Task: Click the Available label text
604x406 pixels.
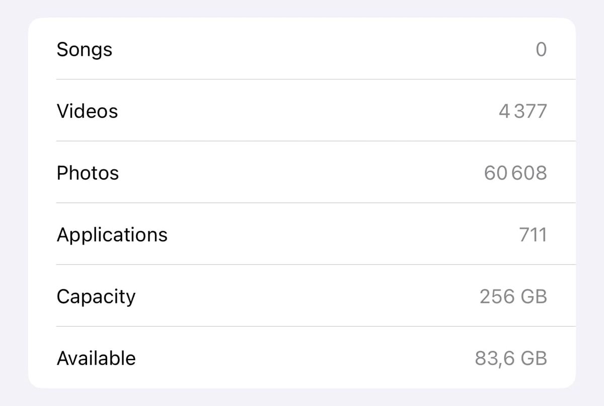Action: tap(96, 358)
